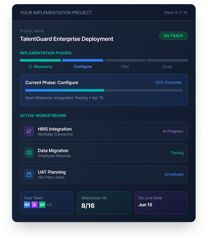
Task: Switch to the Scale phase
Action: tap(167, 66)
